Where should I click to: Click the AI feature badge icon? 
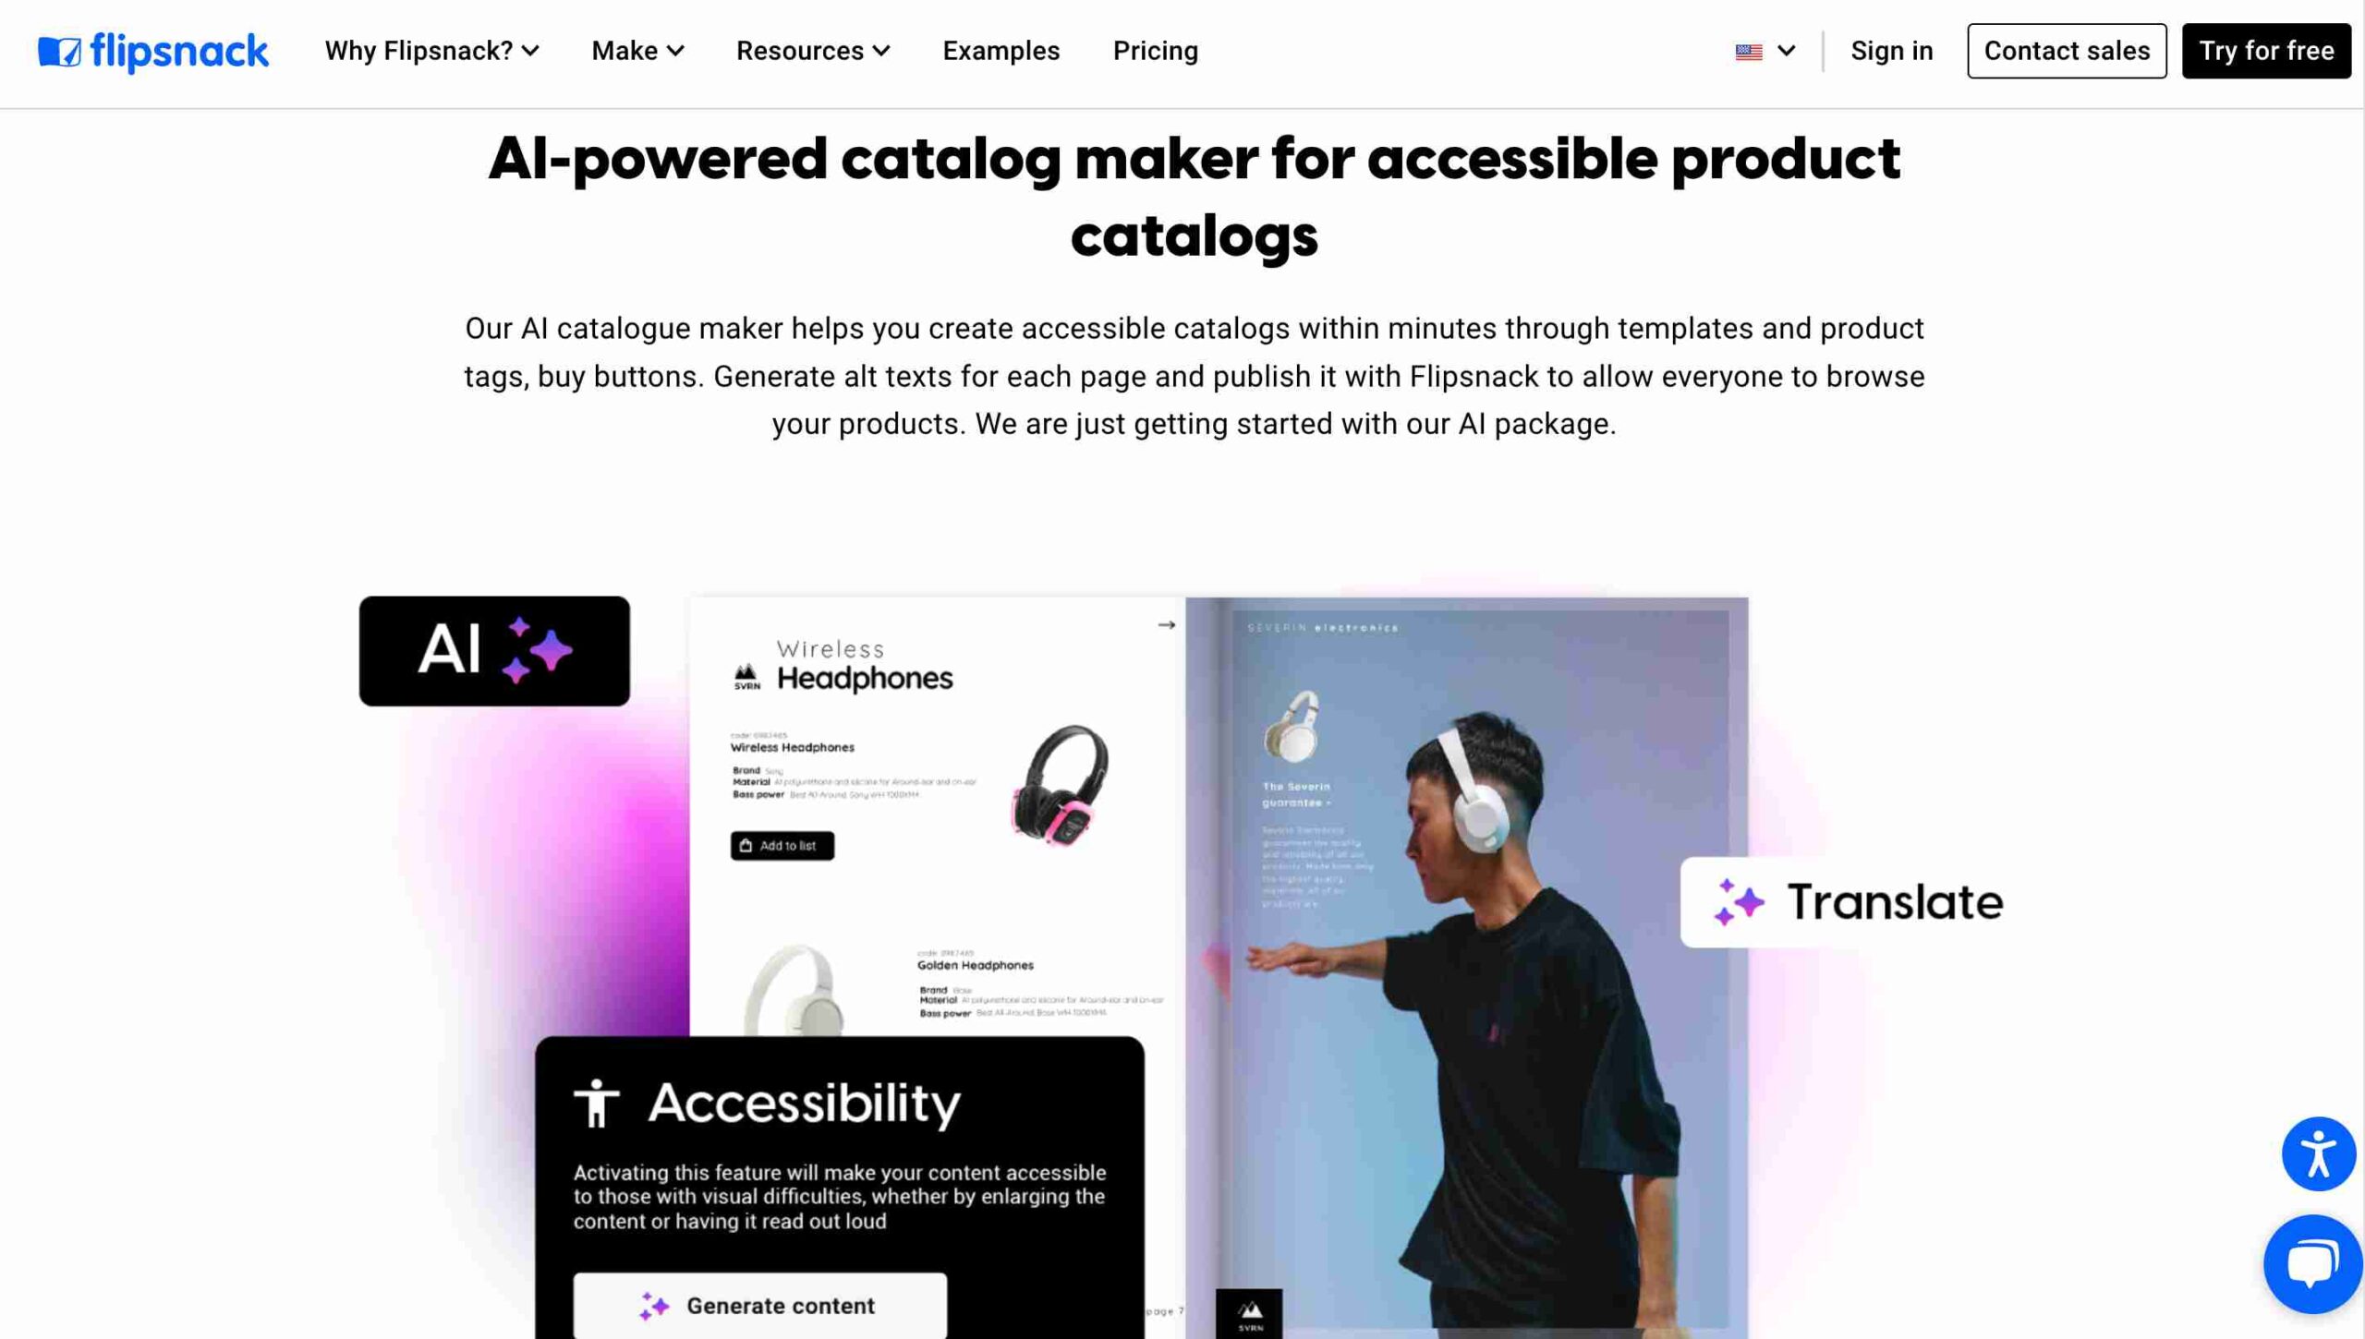[492, 649]
